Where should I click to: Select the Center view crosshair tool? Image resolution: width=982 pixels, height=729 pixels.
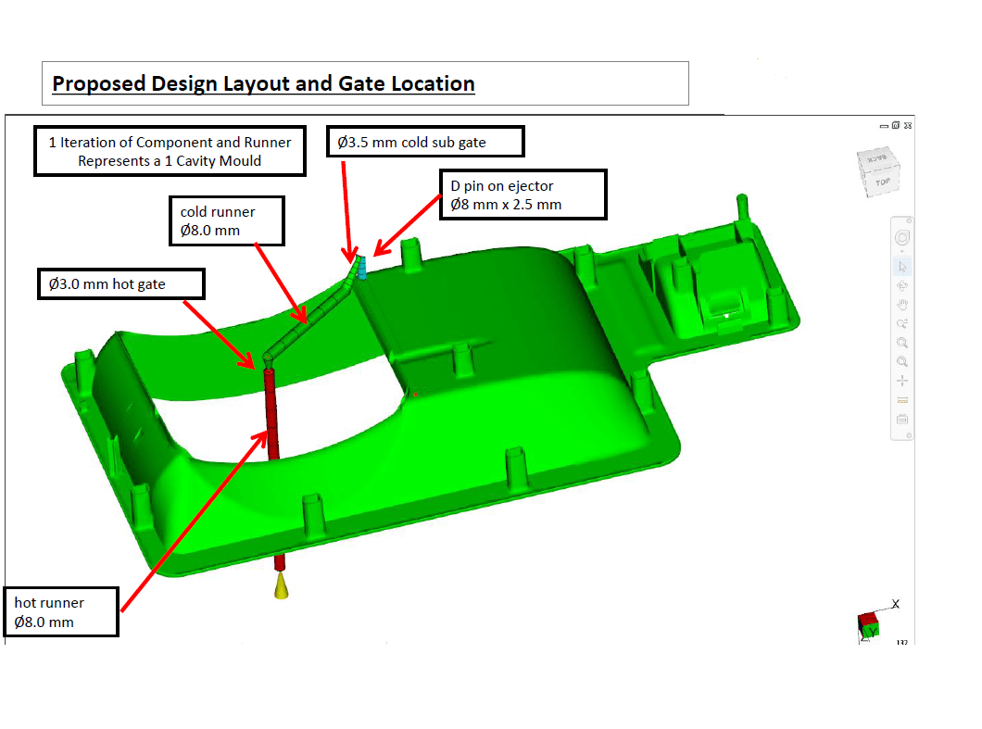[902, 380]
